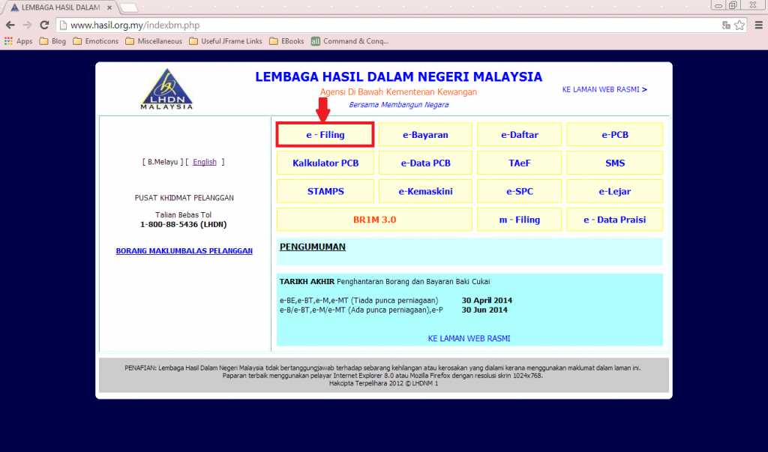Click the TAeF button
This screenshot has width=768, height=452.
point(519,163)
